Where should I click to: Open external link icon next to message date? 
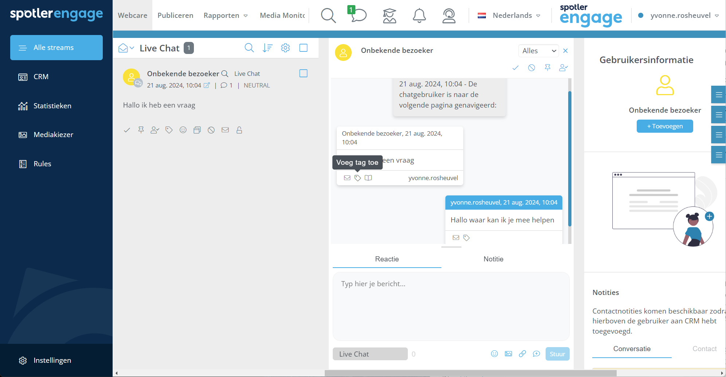coord(207,85)
